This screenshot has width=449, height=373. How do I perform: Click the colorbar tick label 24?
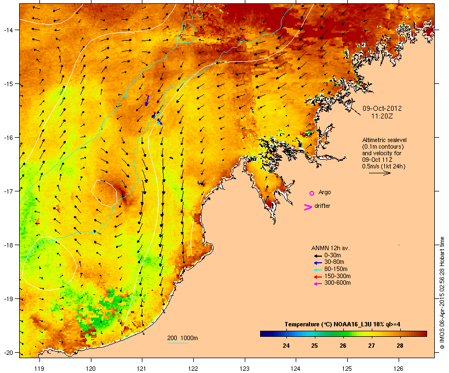pos(286,346)
